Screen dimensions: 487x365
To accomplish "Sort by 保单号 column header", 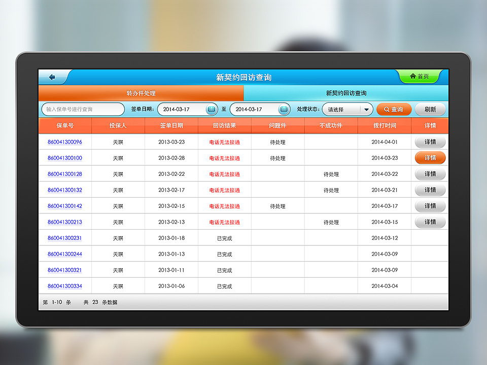I will pyautogui.click(x=65, y=126).
